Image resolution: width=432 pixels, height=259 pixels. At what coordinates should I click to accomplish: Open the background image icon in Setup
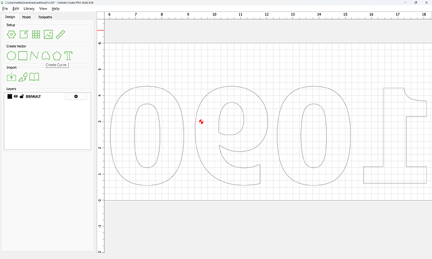(x=48, y=35)
